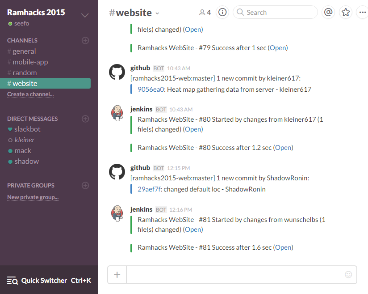The height and width of the screenshot is (294, 368).
Task: Open commit 29aef7f link
Action: pyautogui.click(x=149, y=189)
